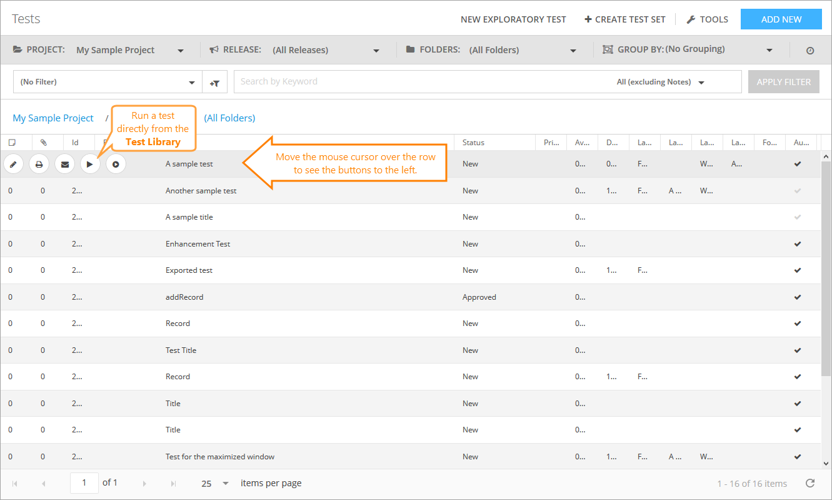
Task: Click the envelope email icon in the first row
Action: coord(64,165)
